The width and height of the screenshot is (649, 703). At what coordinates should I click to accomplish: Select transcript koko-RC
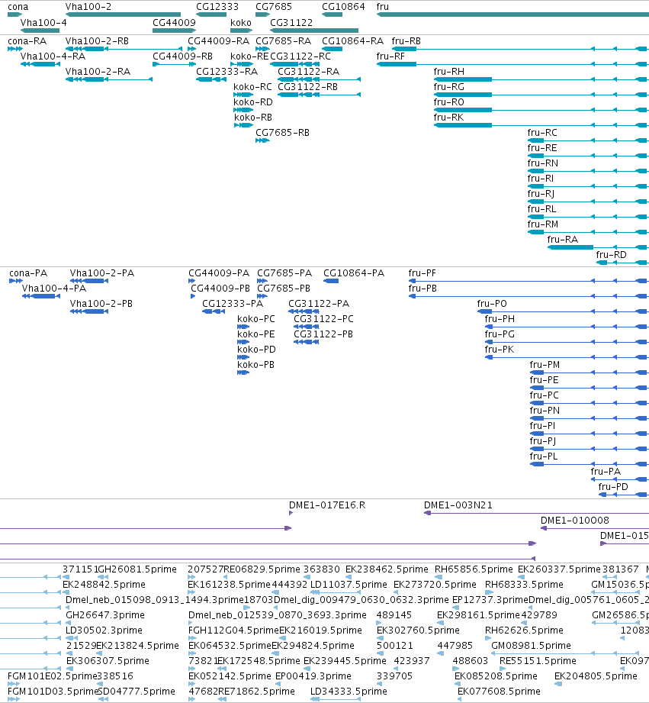[252, 87]
